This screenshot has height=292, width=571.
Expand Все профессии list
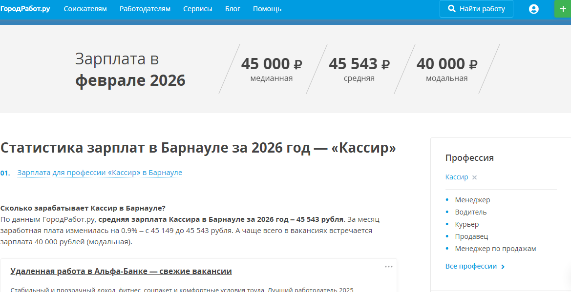click(475, 267)
